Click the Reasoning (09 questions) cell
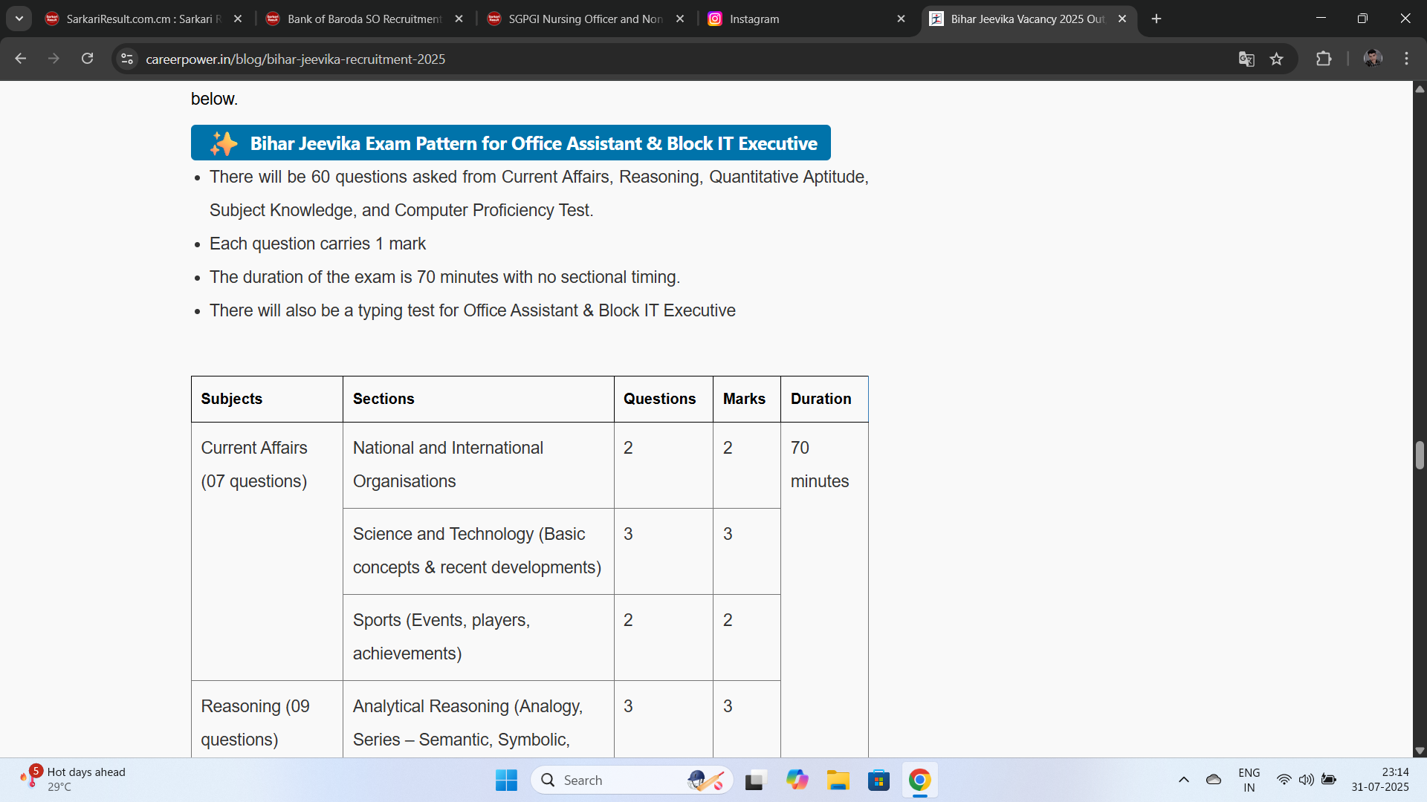The image size is (1427, 802). (267, 720)
